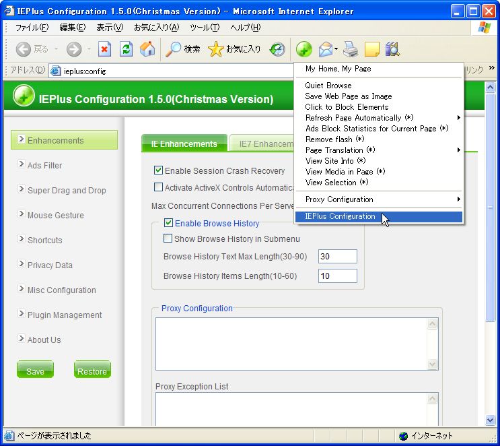Select Click to Block Elements
The height and width of the screenshot is (446, 500).
pyautogui.click(x=379, y=107)
